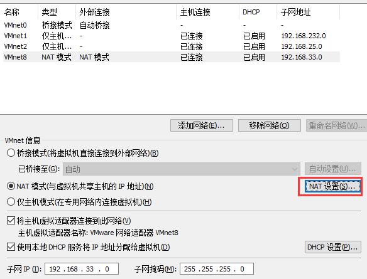Screen dimensions: 367x279
Task: Click NAT 模式 type cell of VMnet8
Action: tap(57, 57)
